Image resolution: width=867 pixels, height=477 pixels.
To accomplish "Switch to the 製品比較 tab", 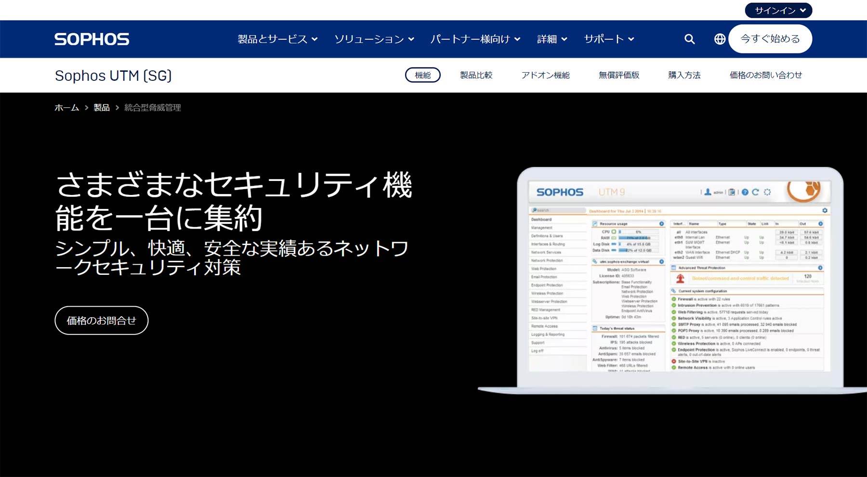I will tap(476, 75).
